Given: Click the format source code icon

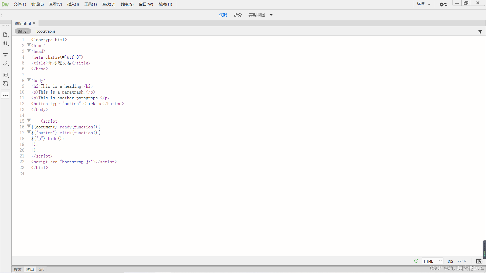Looking at the screenshot, I should (x=5, y=63).
